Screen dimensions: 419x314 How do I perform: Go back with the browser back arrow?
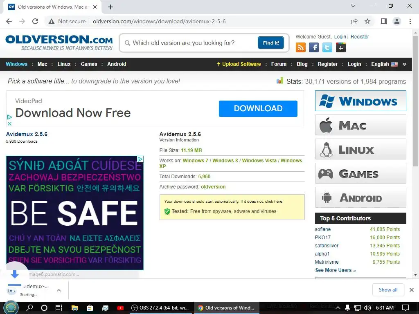(9, 21)
